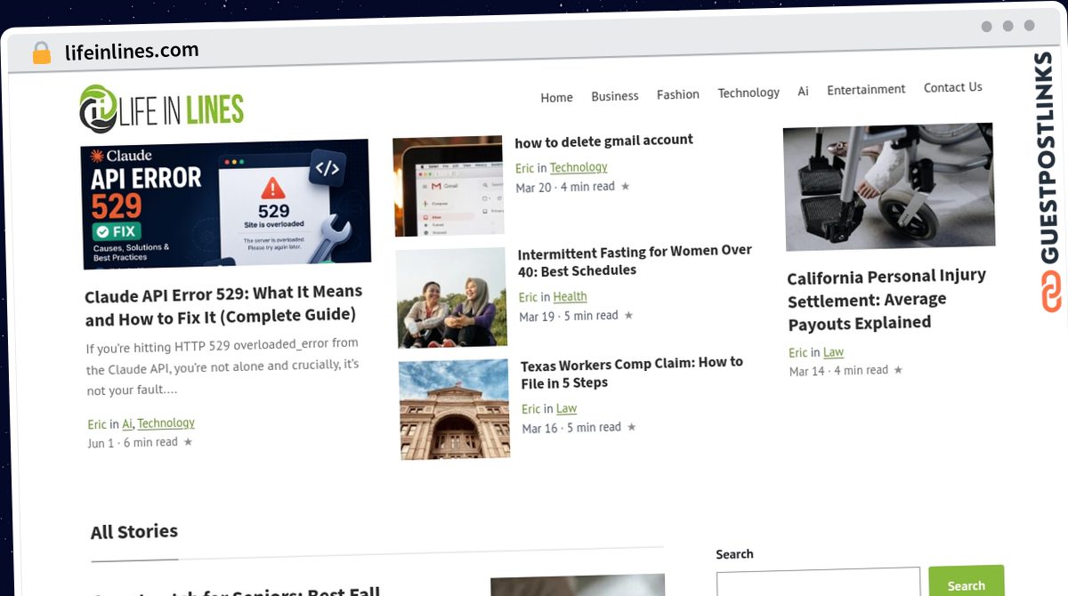The height and width of the screenshot is (596, 1068).
Task: Click author Eric under Claude API article
Action: (x=96, y=425)
